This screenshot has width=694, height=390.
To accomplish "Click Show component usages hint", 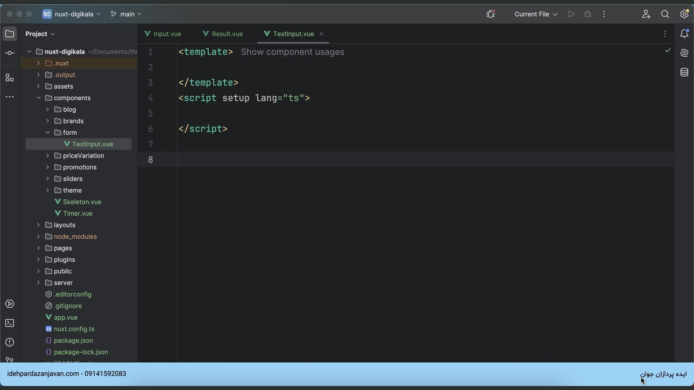I will [292, 52].
